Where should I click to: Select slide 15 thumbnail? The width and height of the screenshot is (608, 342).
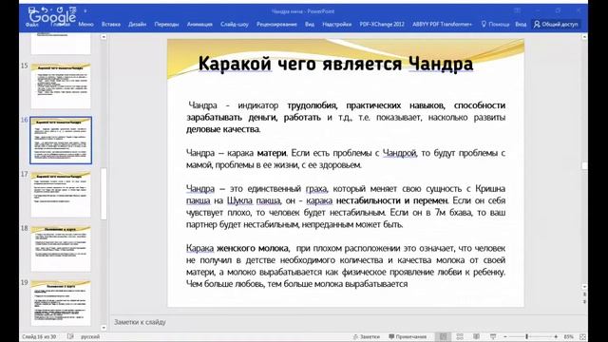tap(61, 85)
